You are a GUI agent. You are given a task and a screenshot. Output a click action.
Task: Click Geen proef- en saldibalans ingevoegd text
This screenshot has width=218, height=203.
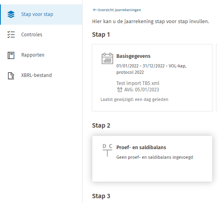point(155,157)
